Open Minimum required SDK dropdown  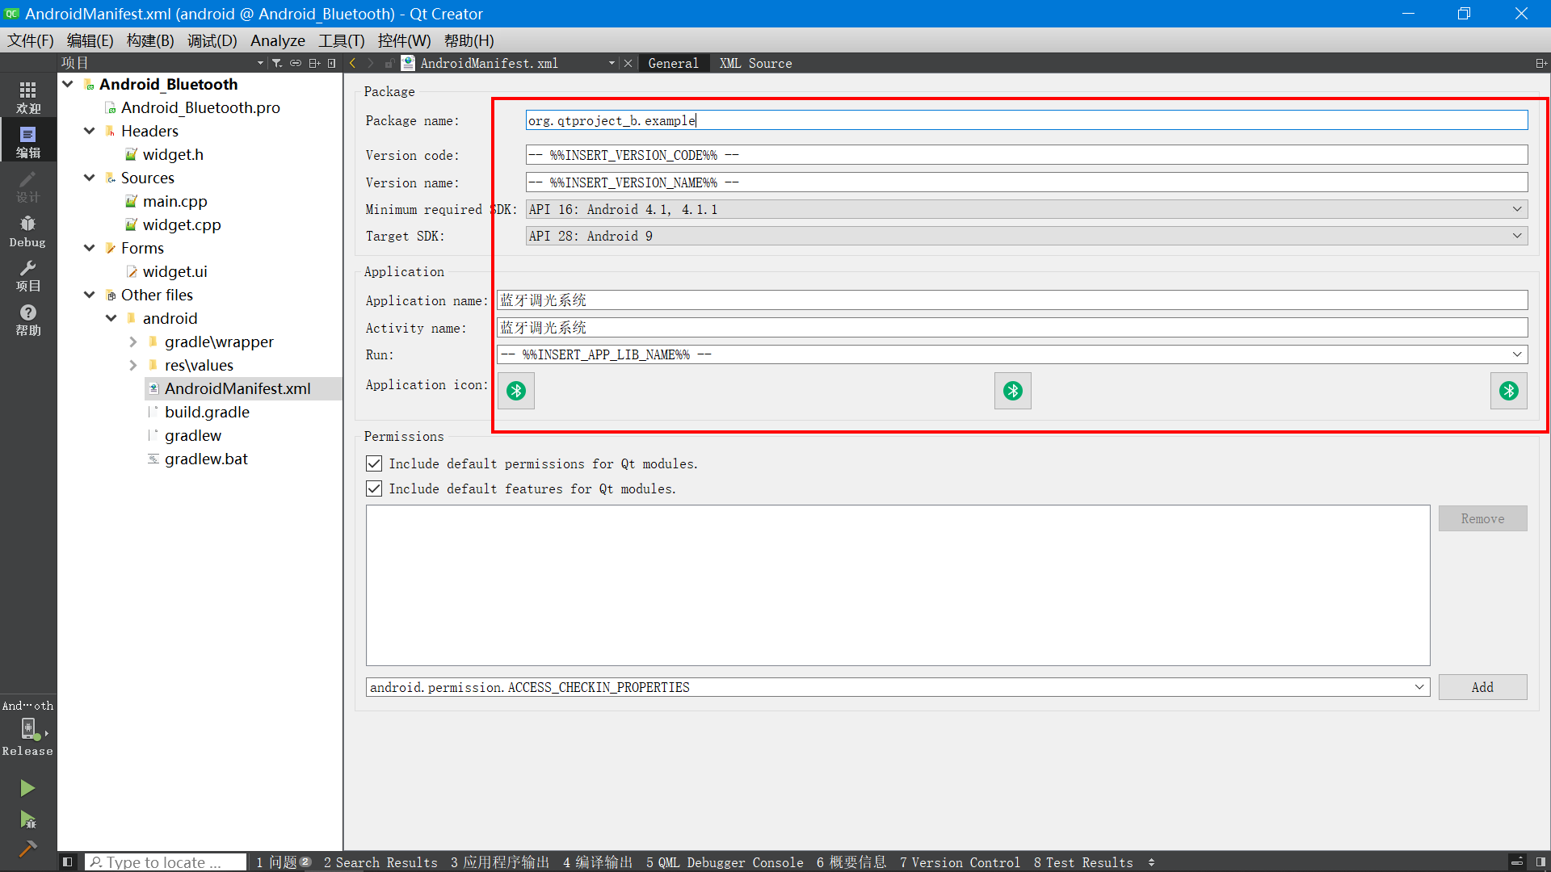pyautogui.click(x=1026, y=209)
